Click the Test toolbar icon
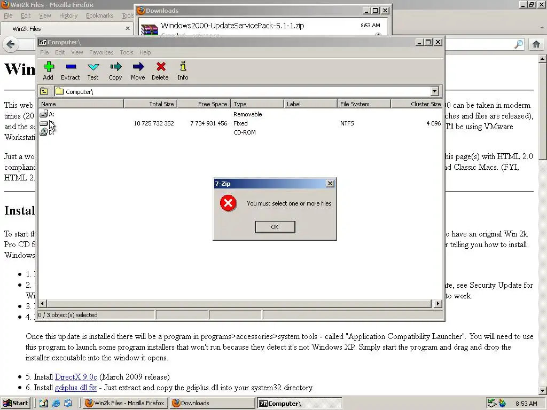 tap(93, 71)
